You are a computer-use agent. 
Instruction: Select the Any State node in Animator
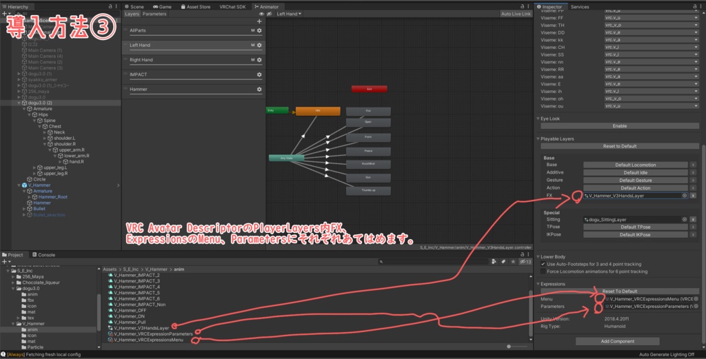coord(286,158)
